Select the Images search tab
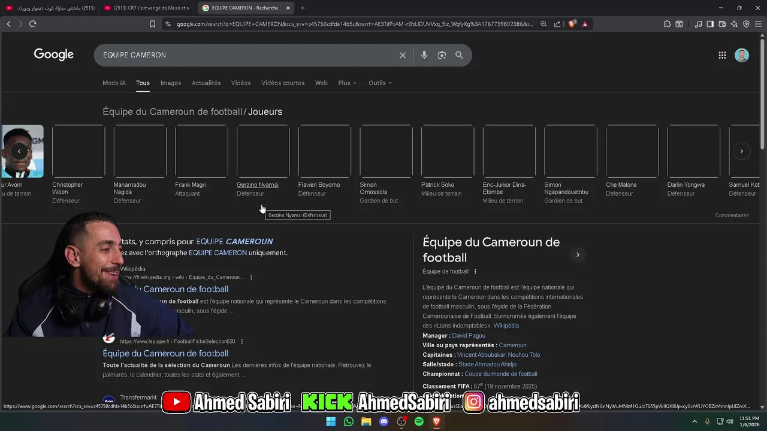The width and height of the screenshot is (767, 431). (x=171, y=83)
